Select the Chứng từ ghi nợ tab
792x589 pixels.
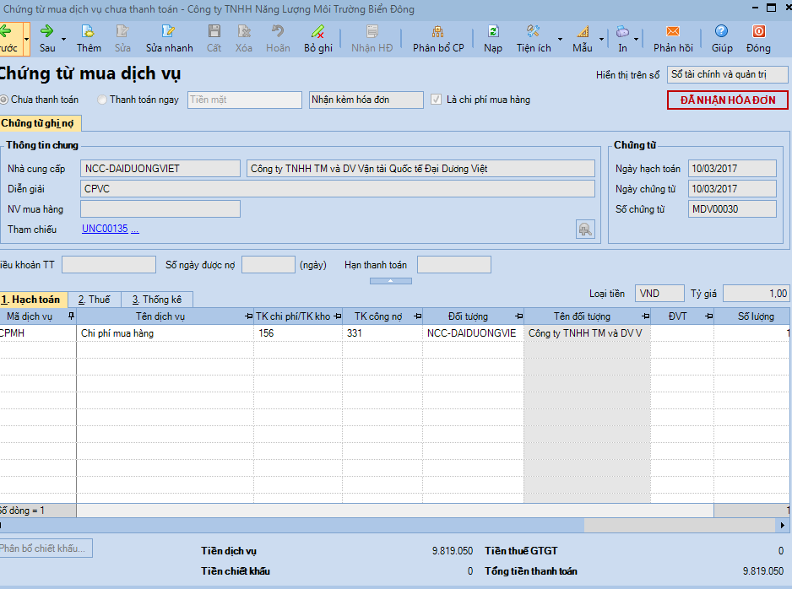(40, 123)
